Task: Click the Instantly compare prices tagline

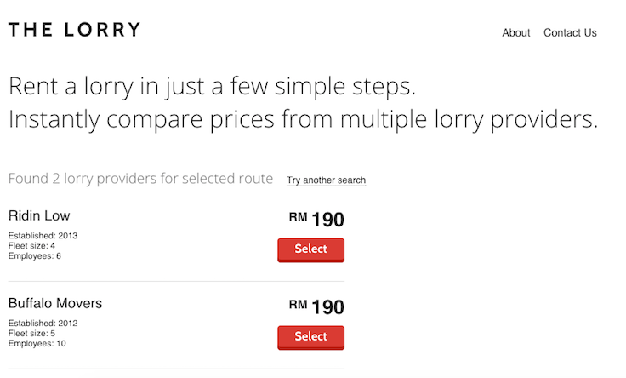Action: (303, 119)
